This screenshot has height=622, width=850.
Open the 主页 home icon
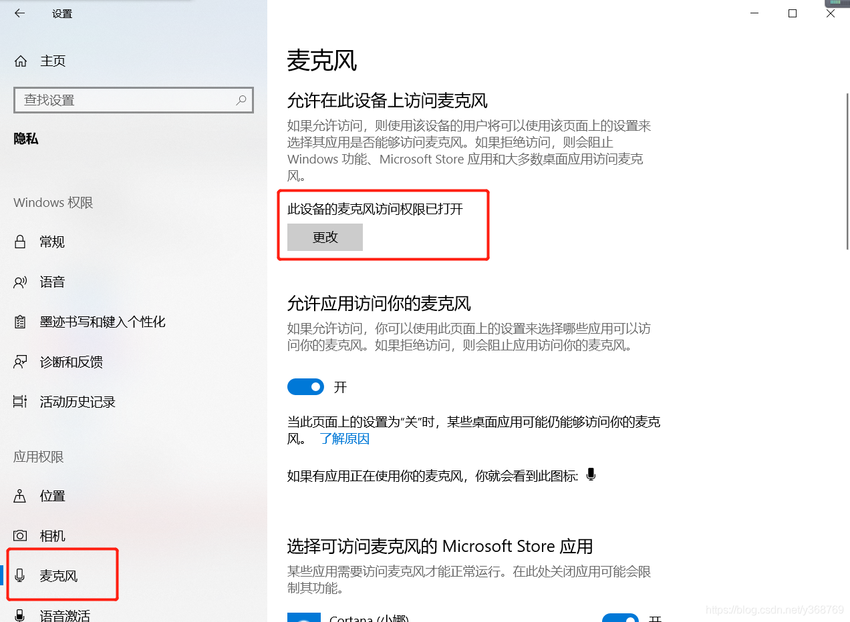click(21, 61)
